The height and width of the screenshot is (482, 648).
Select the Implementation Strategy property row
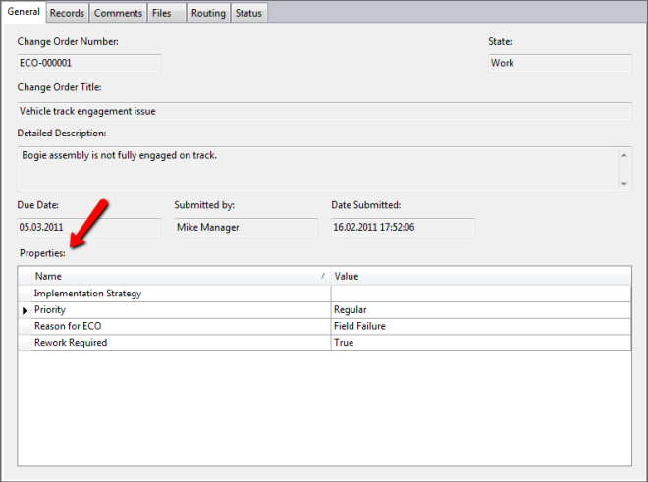pyautogui.click(x=324, y=294)
